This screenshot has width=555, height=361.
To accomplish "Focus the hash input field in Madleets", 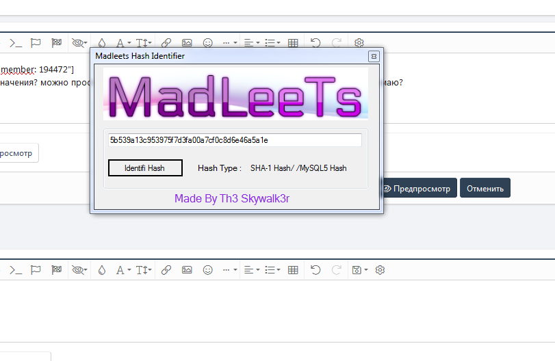I will [x=235, y=140].
